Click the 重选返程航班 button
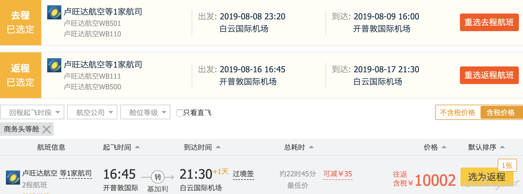Screen dimensions: 523x194 [489, 75]
